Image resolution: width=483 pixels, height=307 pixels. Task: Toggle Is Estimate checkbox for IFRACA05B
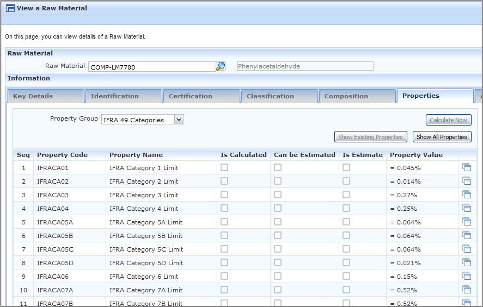click(x=346, y=235)
